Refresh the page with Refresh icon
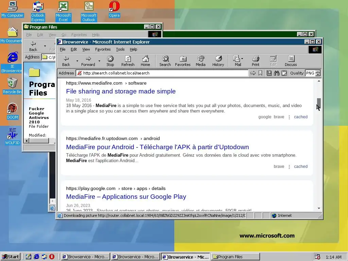Image resolution: width=348 pixels, height=261 pixels. 128,61
